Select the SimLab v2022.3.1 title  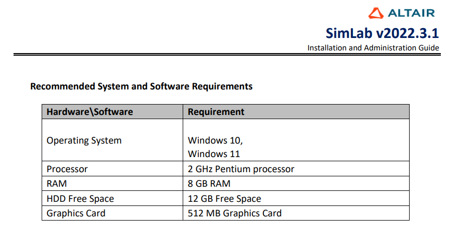click(x=382, y=33)
